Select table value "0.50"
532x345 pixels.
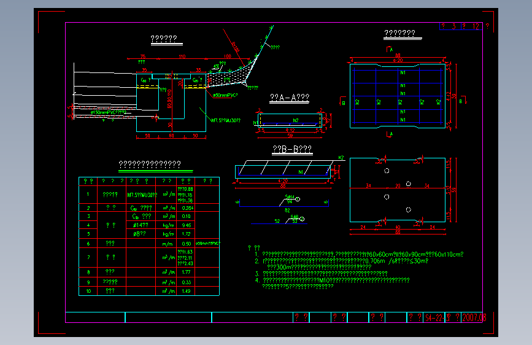point(187,244)
